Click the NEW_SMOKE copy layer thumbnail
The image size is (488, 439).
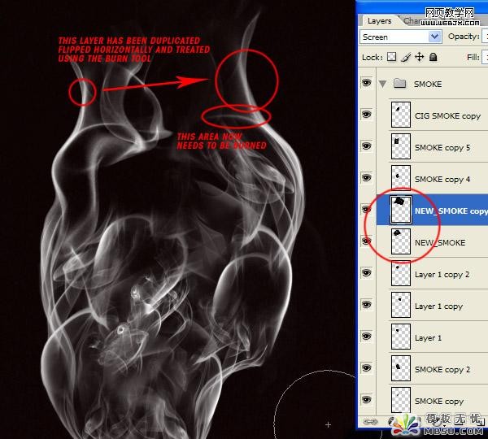(x=400, y=210)
